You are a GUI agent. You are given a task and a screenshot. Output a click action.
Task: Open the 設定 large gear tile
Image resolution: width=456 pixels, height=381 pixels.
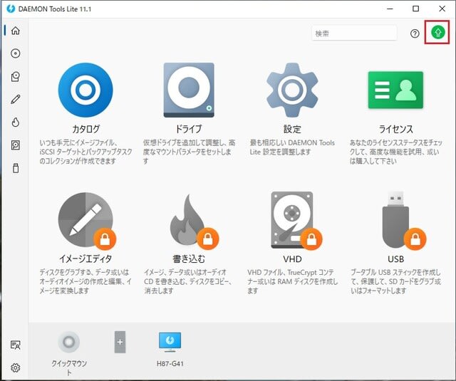[292, 90]
